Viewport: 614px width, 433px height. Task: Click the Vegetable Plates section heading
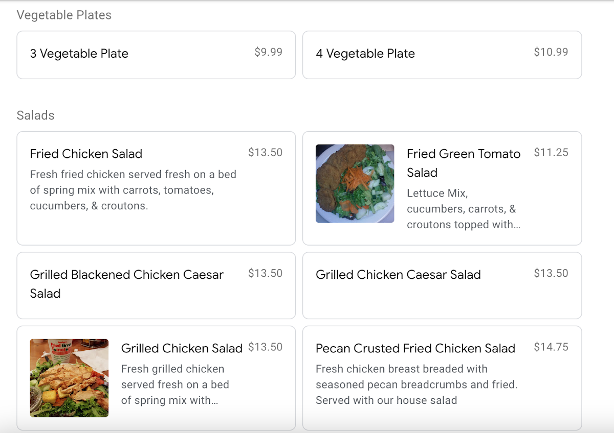[64, 15]
